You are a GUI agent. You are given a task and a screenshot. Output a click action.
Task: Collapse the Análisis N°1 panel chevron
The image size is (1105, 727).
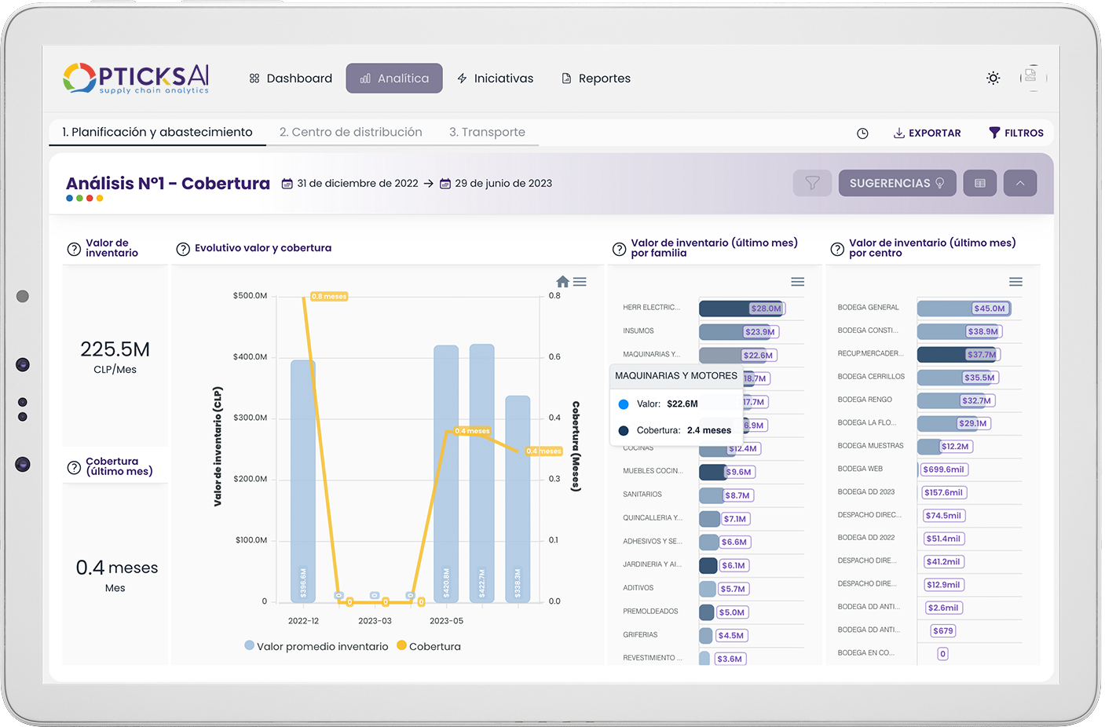[x=1019, y=183]
